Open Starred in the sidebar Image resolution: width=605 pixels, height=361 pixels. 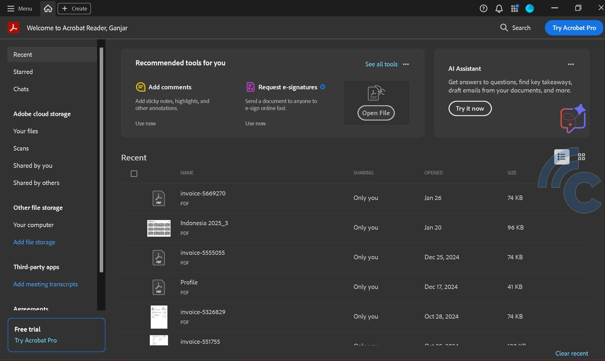point(23,72)
